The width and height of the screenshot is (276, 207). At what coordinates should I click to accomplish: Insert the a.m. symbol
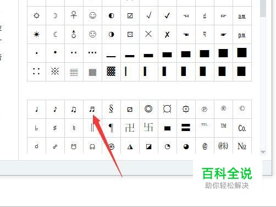click(242, 17)
